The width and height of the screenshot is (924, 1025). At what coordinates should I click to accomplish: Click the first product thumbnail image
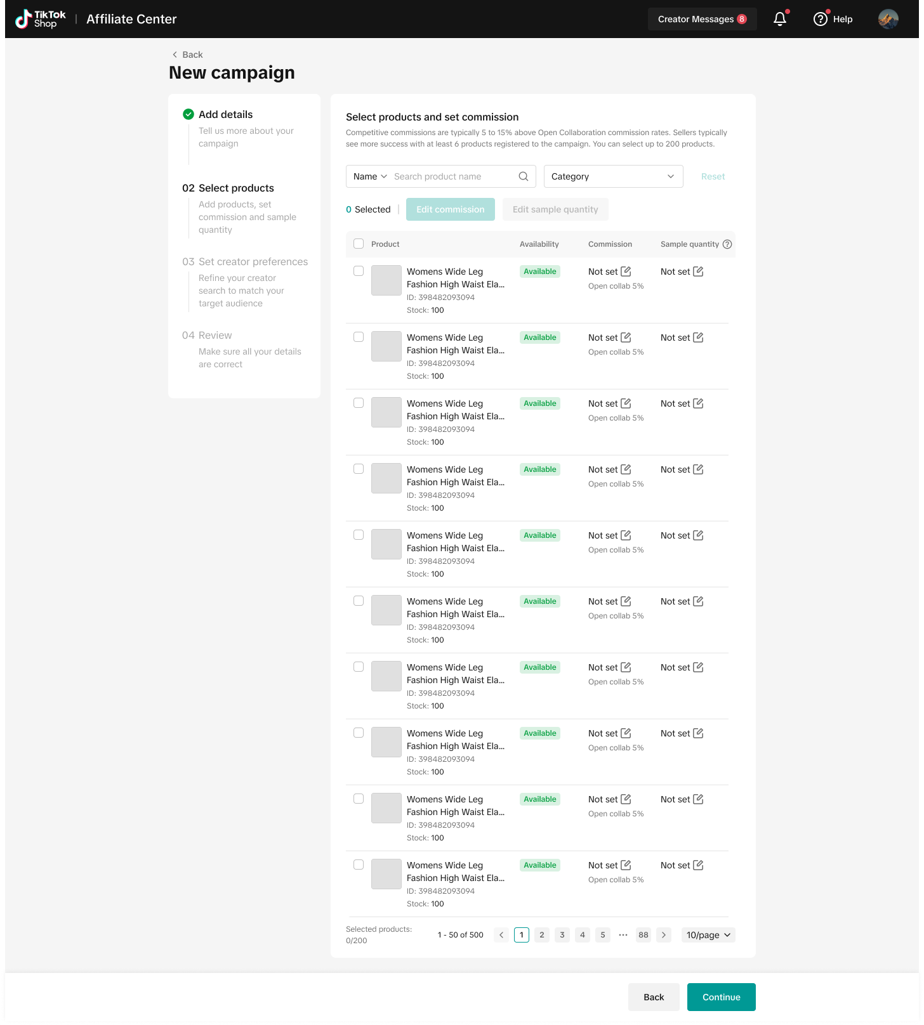[x=386, y=280]
